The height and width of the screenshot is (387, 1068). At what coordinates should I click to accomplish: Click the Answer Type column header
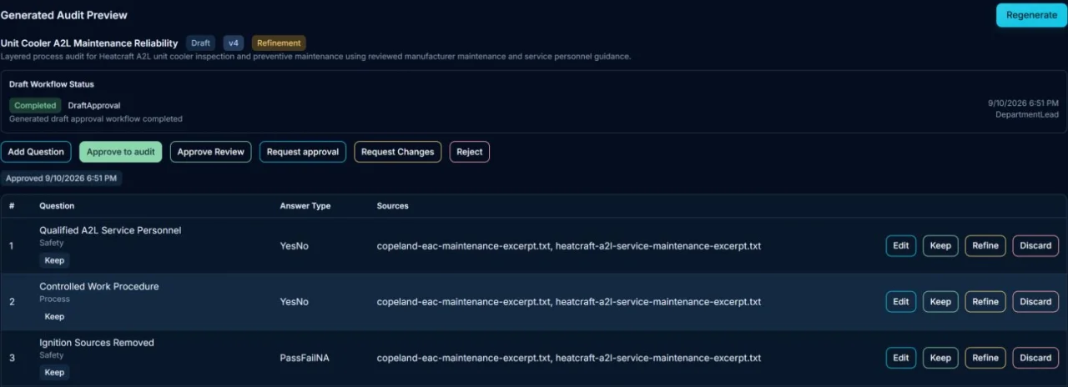pyautogui.click(x=306, y=206)
